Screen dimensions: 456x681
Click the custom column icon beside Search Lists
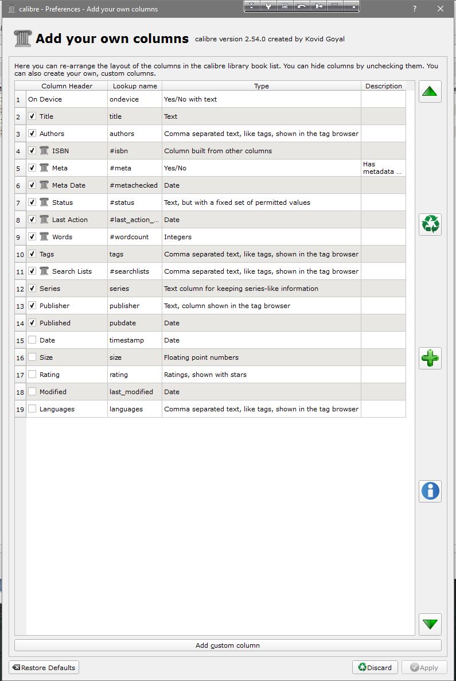[x=44, y=271]
